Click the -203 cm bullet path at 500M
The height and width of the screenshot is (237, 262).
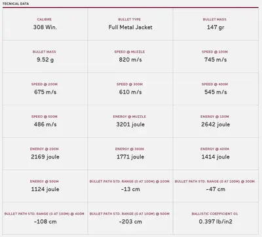pyautogui.click(x=130, y=221)
